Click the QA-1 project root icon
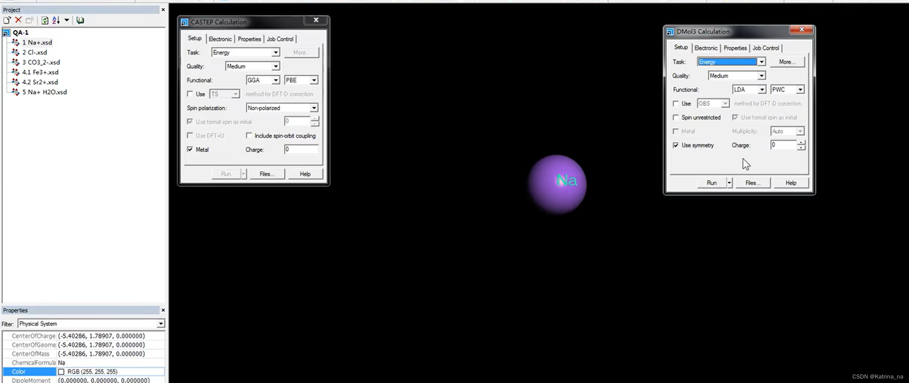The height and width of the screenshot is (383, 909). 6,33
